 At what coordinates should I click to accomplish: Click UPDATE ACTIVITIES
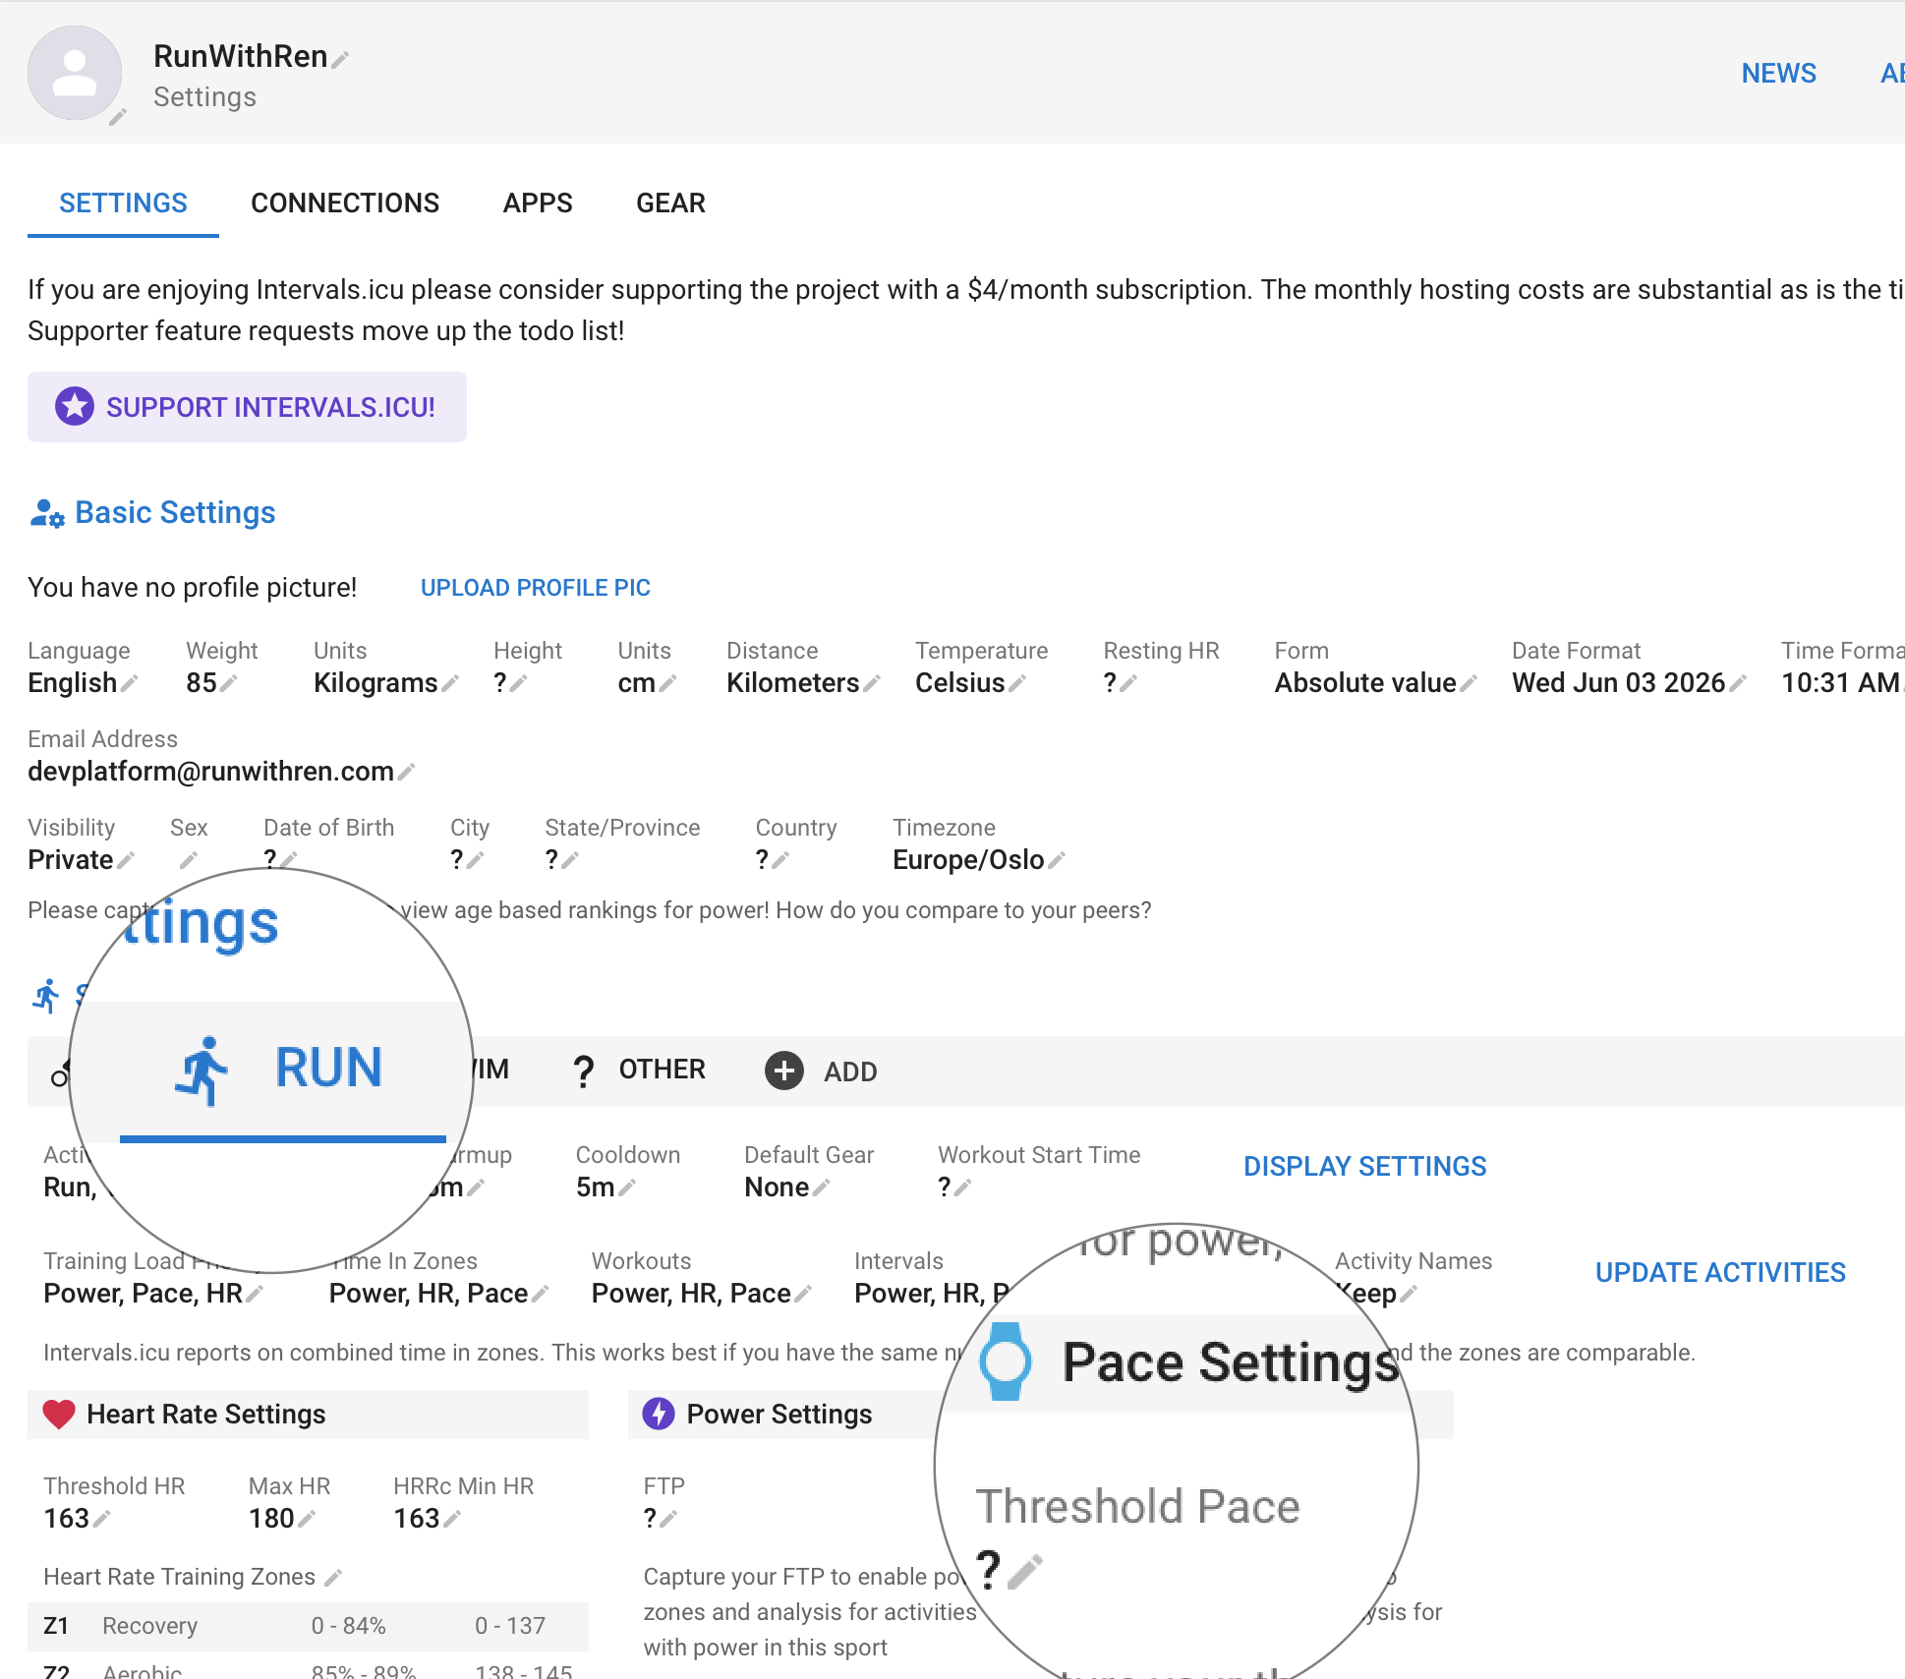[x=1720, y=1273]
